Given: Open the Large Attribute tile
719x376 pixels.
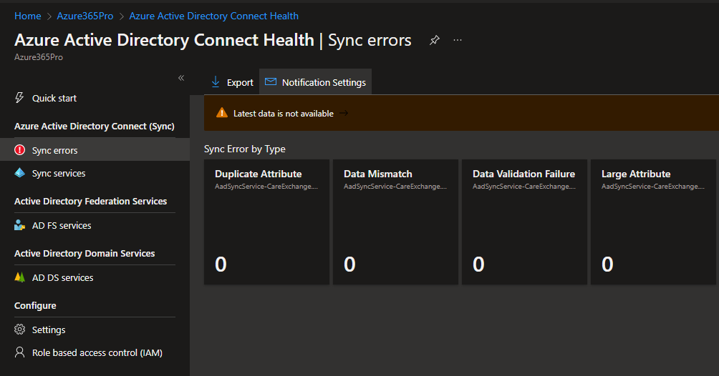Looking at the screenshot, I should point(653,222).
